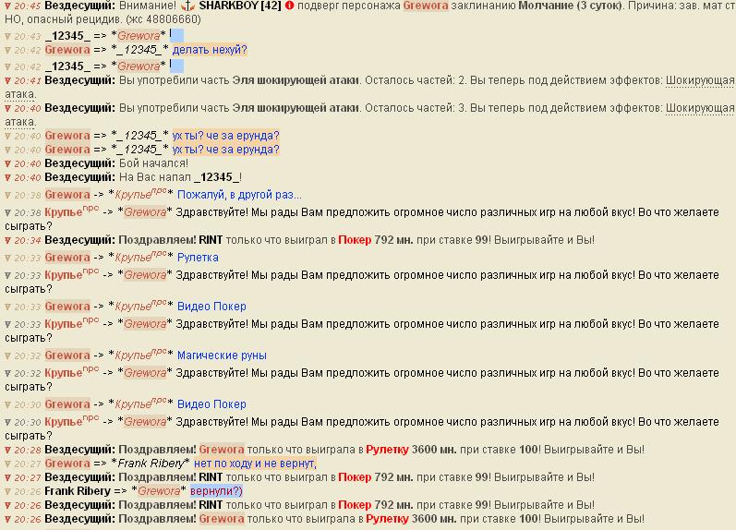Click attacker name _12345_ in 'На Вас напал'

(x=218, y=177)
